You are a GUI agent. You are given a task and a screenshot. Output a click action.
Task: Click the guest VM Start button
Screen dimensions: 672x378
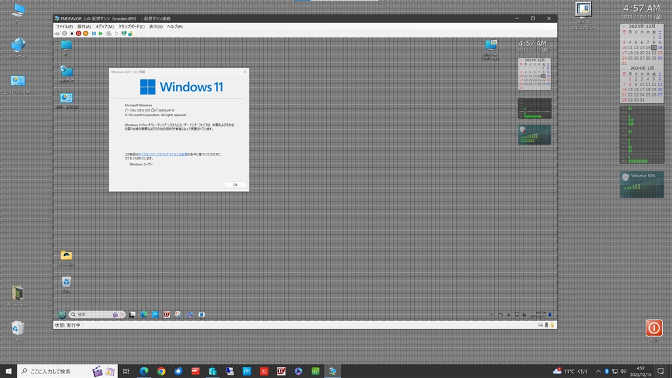tap(62, 314)
